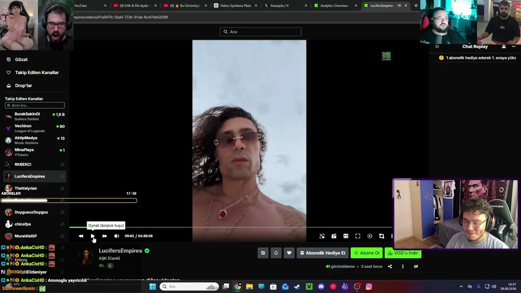Open Vechiron channel in sidebar

[35, 128]
